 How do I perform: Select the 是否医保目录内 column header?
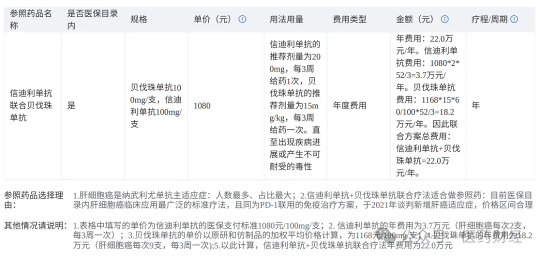pos(92,19)
